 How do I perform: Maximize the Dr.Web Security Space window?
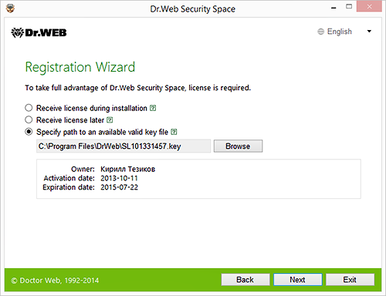[x=349, y=7]
